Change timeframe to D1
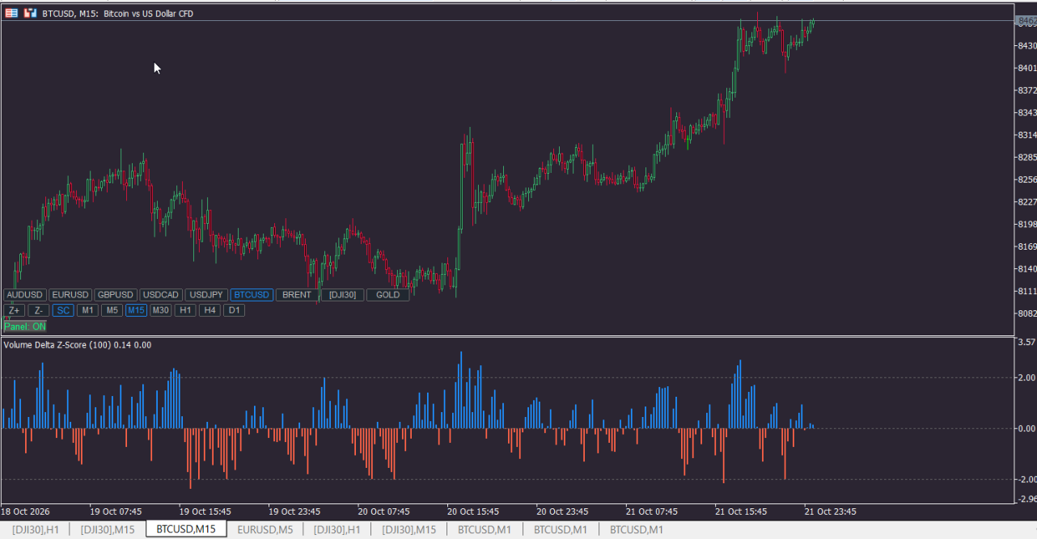The image size is (1037, 539). point(235,310)
